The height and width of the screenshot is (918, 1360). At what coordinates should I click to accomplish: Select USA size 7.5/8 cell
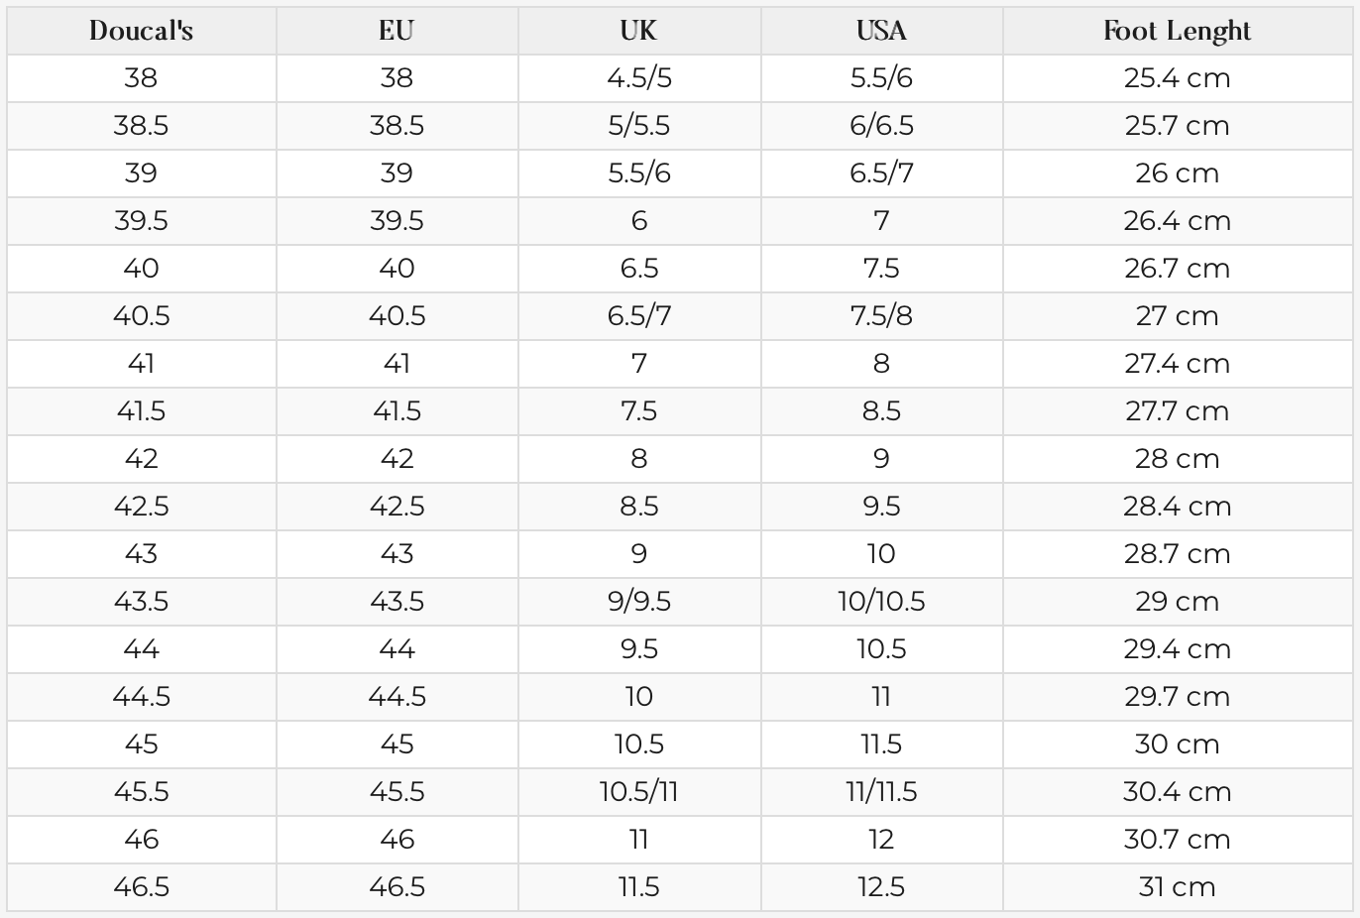(881, 316)
